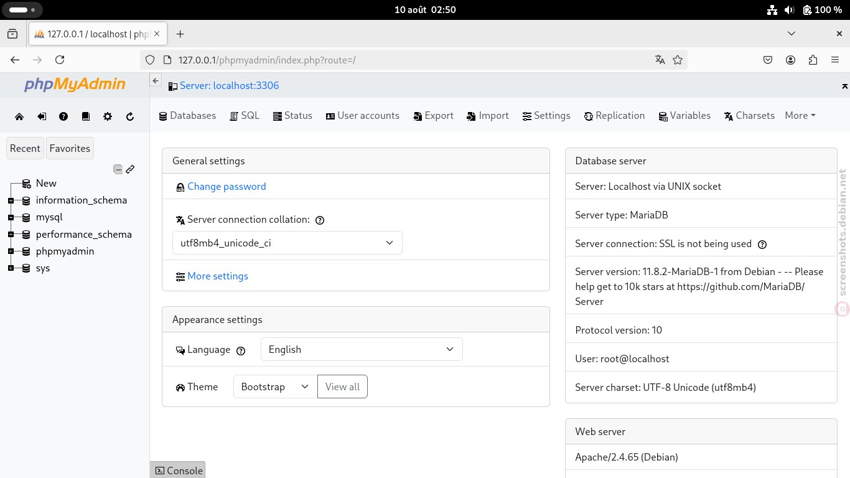850x478 pixels.
Task: Open Firefox View icon at tab bar left
Action: 12,34
